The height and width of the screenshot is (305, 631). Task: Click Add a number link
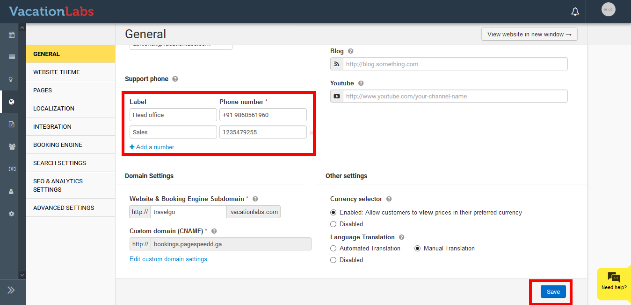152,147
